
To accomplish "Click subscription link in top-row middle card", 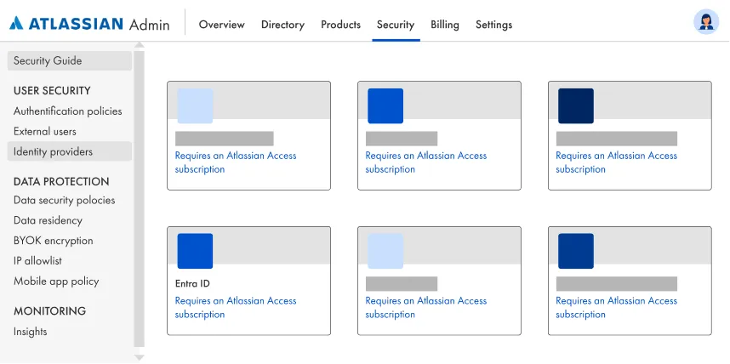I will click(x=426, y=162).
